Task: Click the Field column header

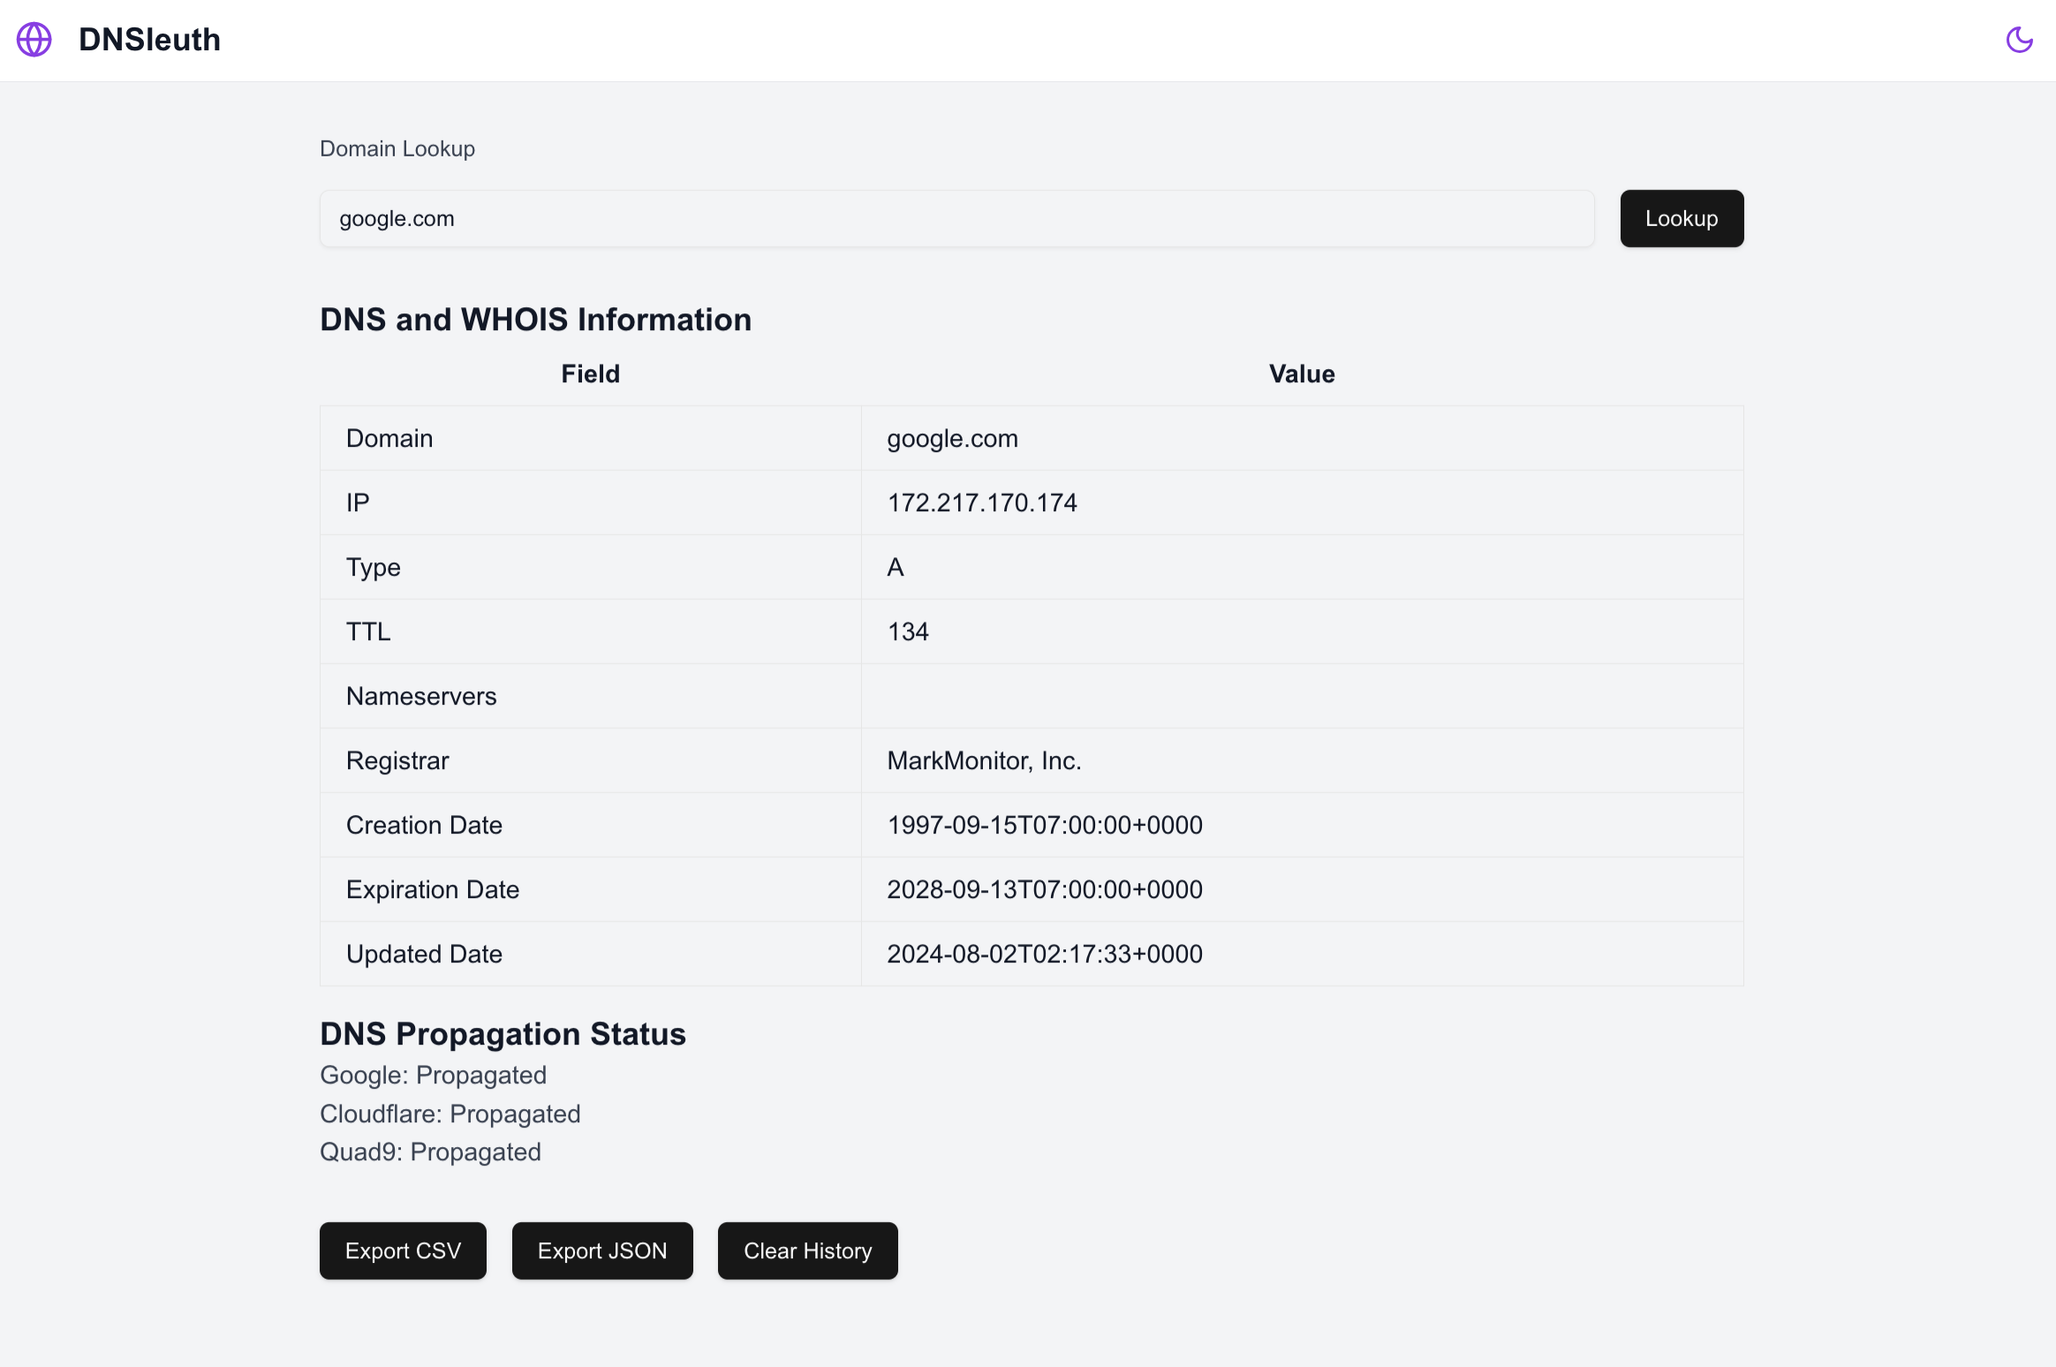Action: [x=591, y=374]
